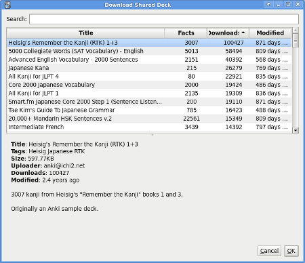Click the 568 days modified cell
This screenshot has height=263, width=305.
272,60
